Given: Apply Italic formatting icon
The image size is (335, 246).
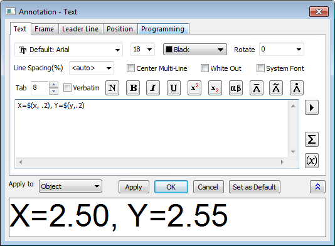Looking at the screenshot, I should pyautogui.click(x=153, y=88).
